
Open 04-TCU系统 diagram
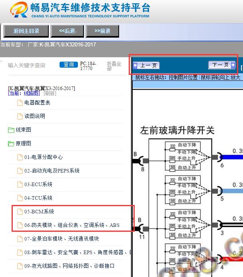click(38, 198)
